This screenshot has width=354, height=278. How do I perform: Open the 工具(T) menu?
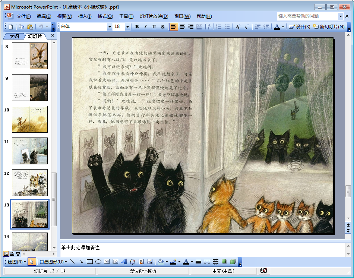[x=126, y=16]
